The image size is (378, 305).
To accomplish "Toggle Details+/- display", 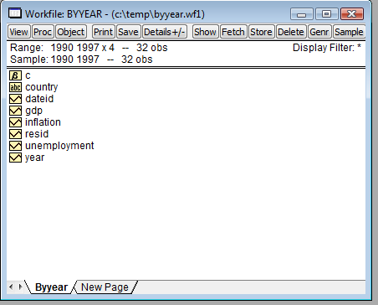I will [x=165, y=32].
